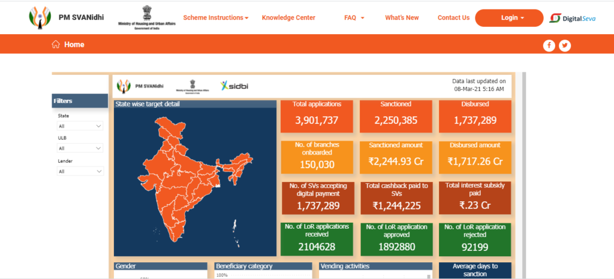
Task: Select the Disbursed count card
Action: (x=475, y=116)
